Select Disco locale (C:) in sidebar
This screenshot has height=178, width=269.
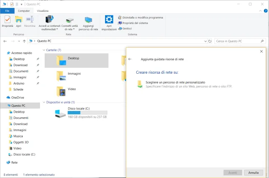click(22, 155)
